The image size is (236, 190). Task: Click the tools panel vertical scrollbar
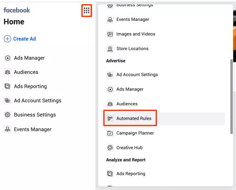tap(231, 97)
